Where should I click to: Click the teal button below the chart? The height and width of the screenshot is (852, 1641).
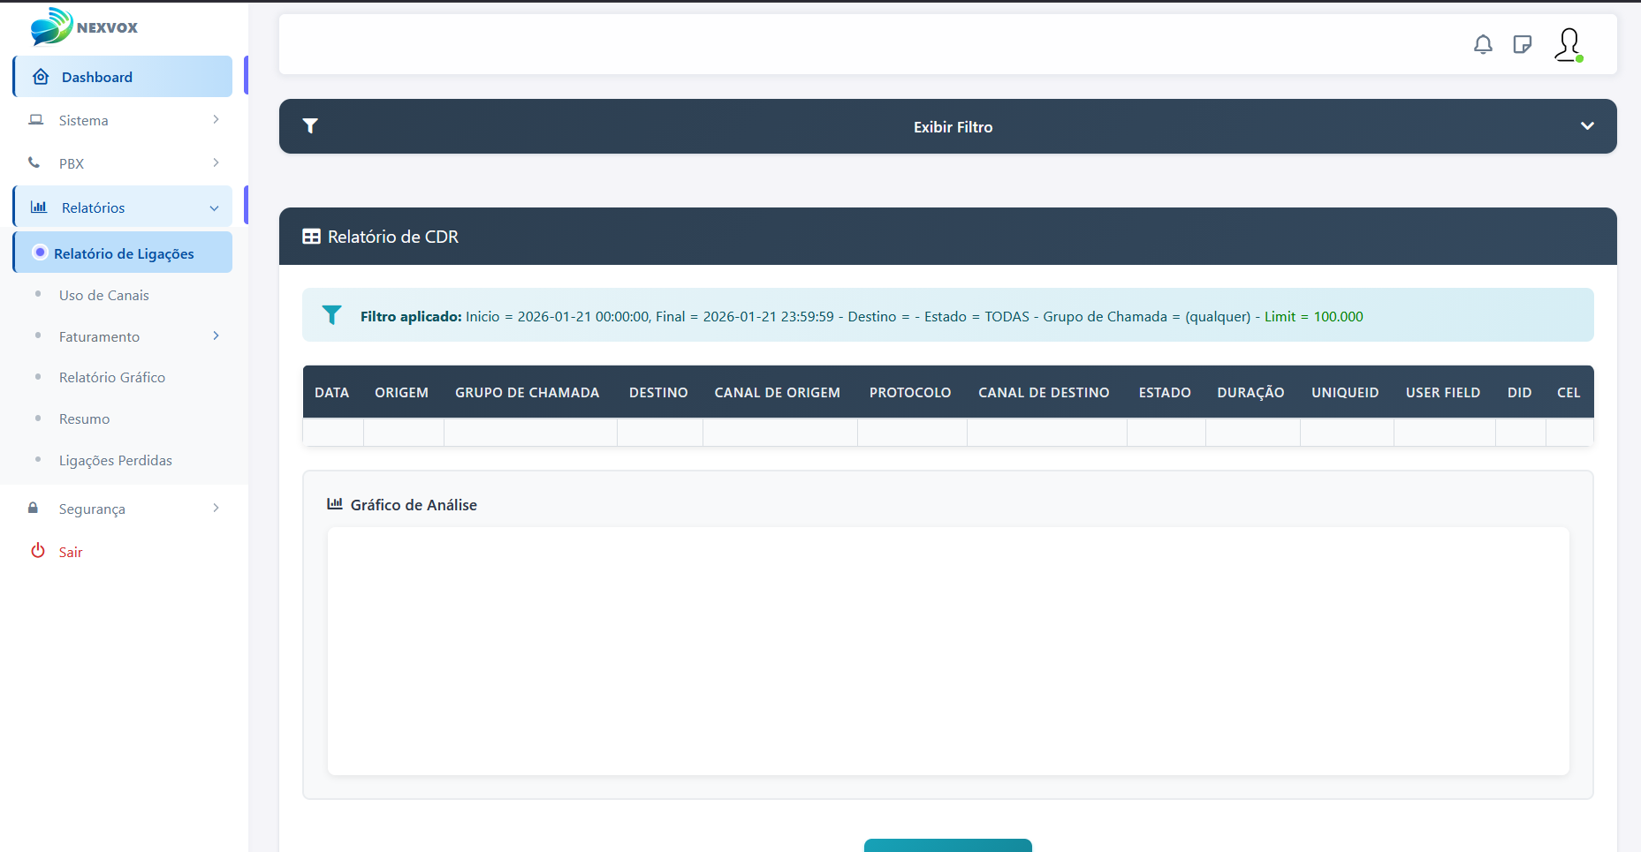pos(948,845)
